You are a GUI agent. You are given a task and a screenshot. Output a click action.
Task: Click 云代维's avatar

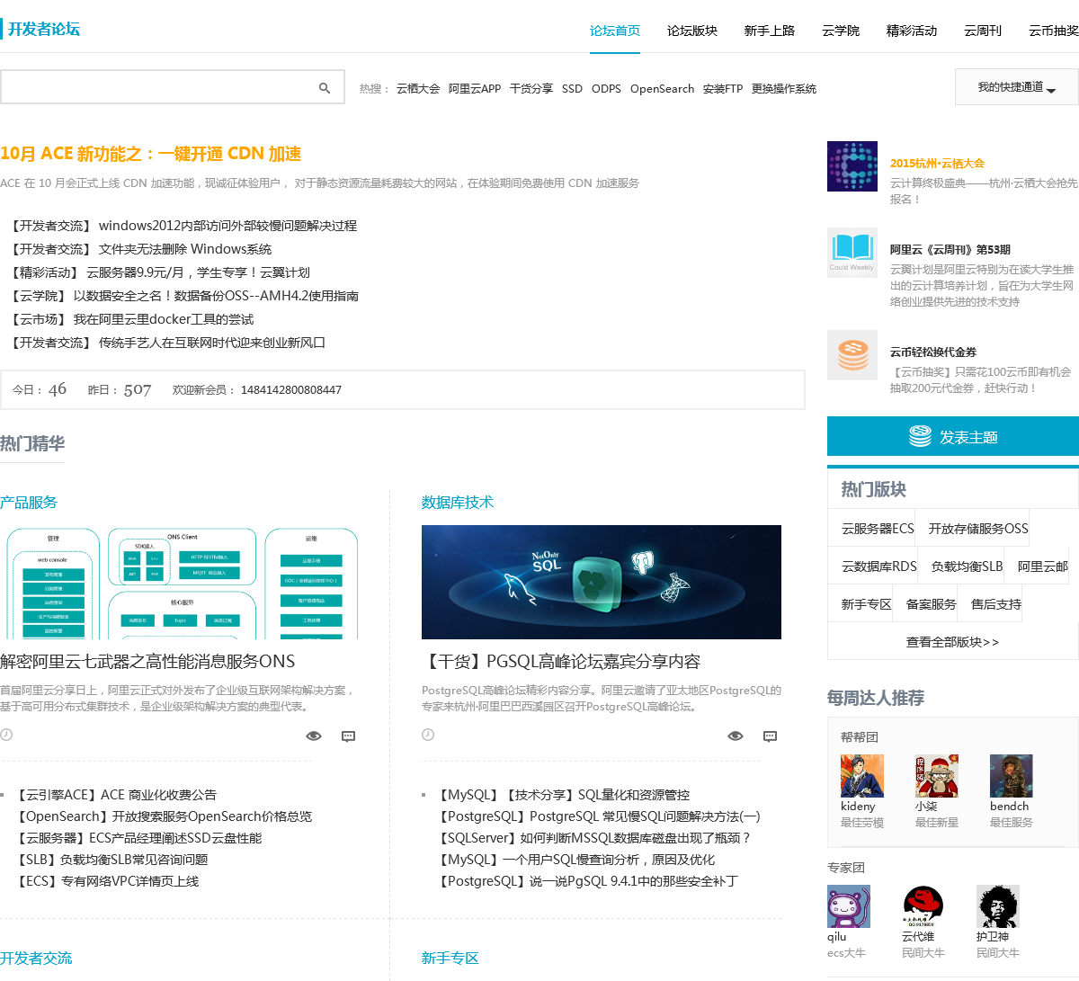(x=923, y=906)
